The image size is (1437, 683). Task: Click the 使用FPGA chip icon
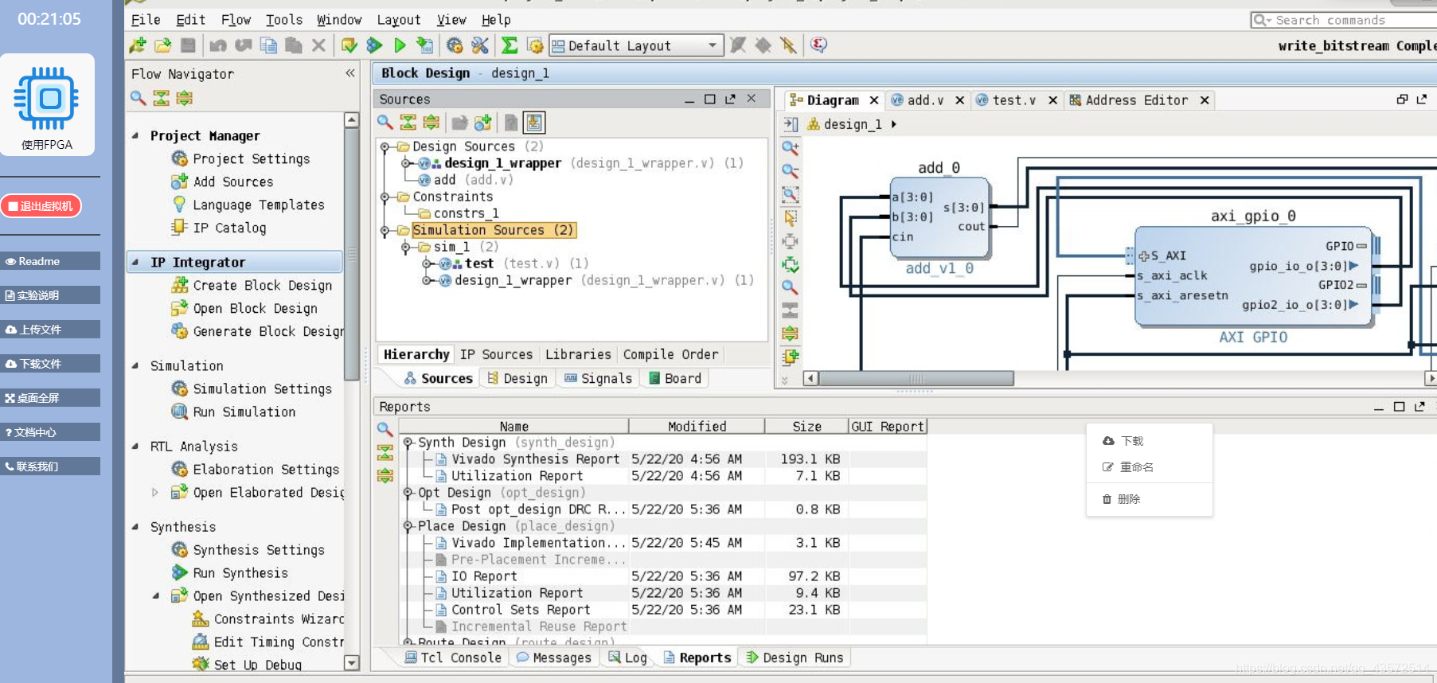(47, 99)
